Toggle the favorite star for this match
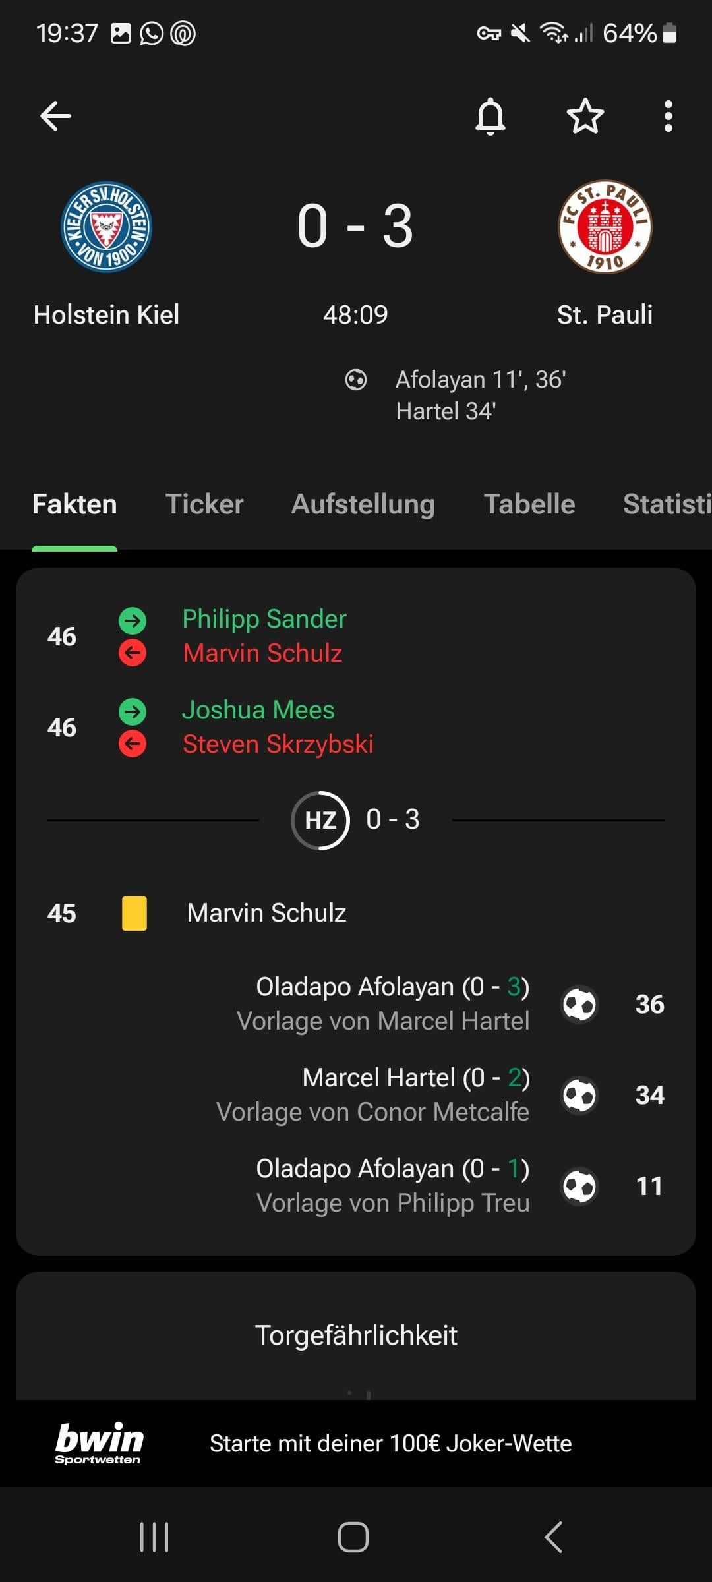Screen dimensions: 712x1582 (x=585, y=117)
